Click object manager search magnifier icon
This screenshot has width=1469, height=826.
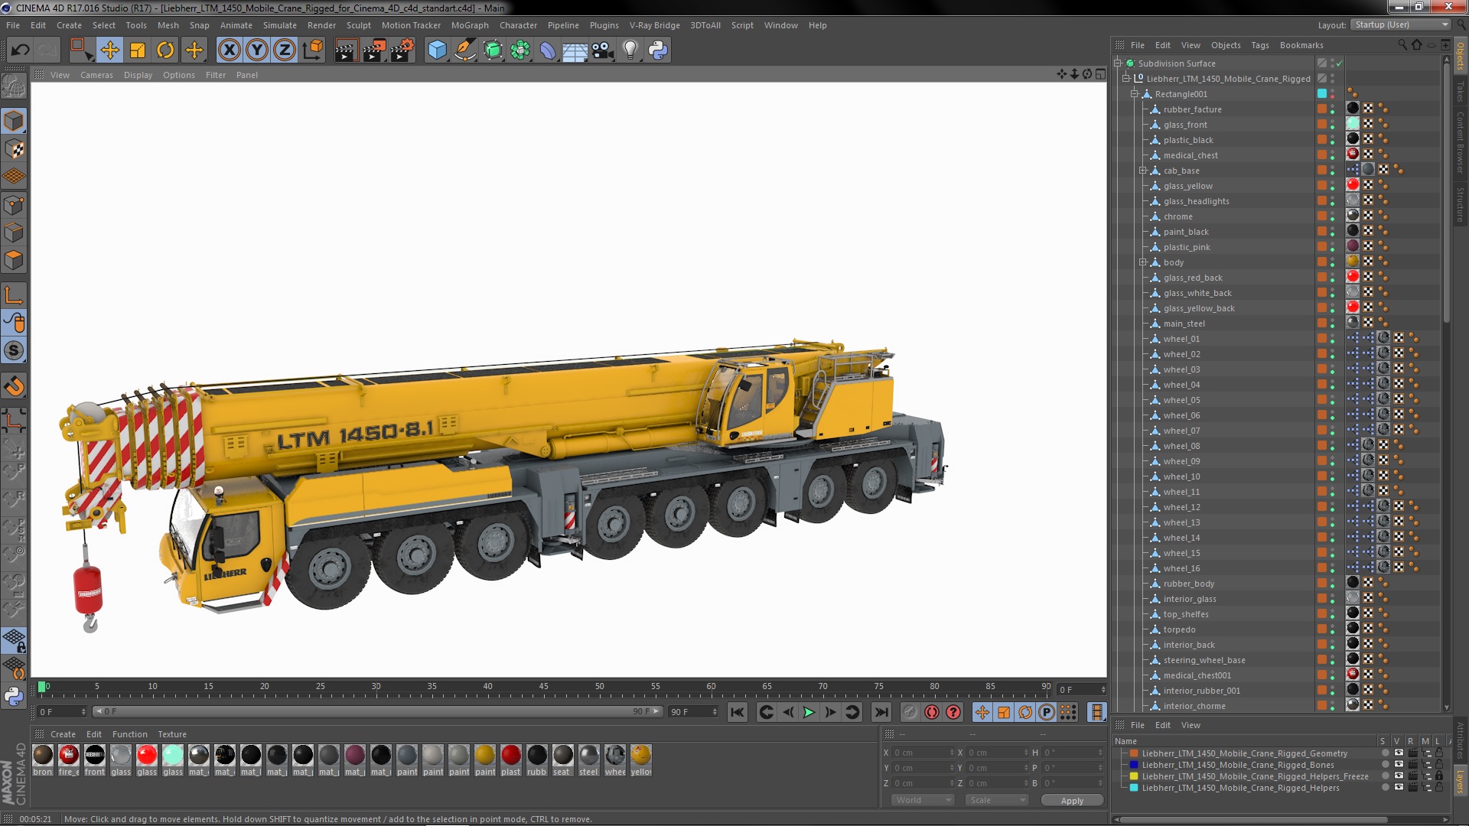1402,45
